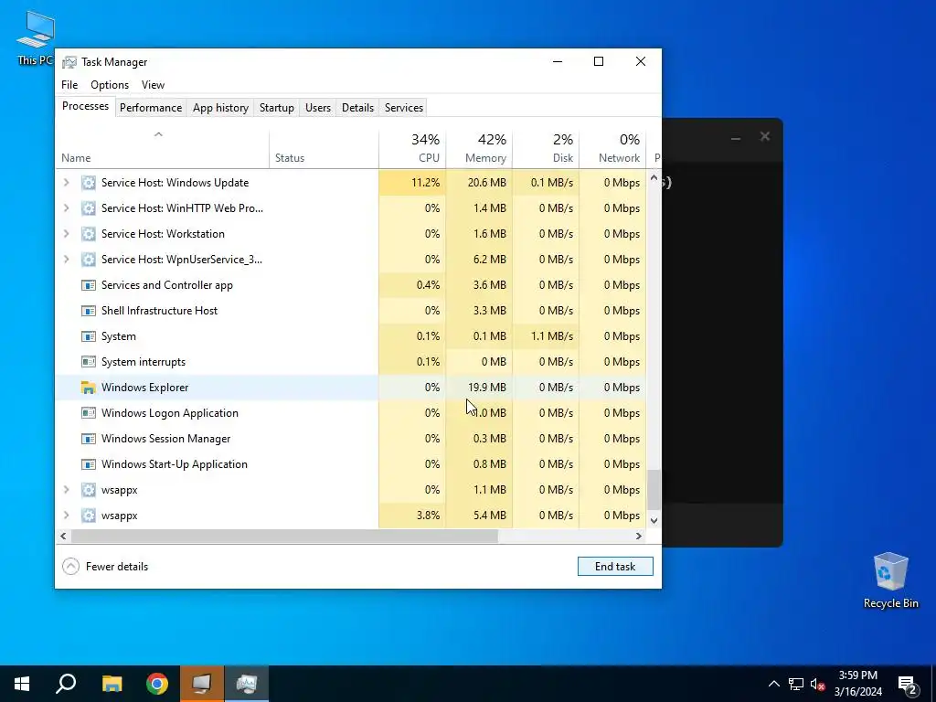Click the Task Manager title bar icon
The height and width of the screenshot is (702, 936).
coord(69,62)
